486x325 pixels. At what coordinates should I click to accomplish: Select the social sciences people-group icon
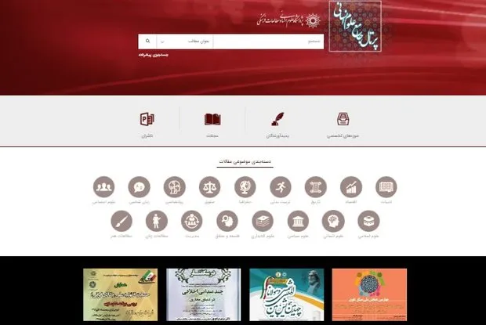(x=103, y=187)
